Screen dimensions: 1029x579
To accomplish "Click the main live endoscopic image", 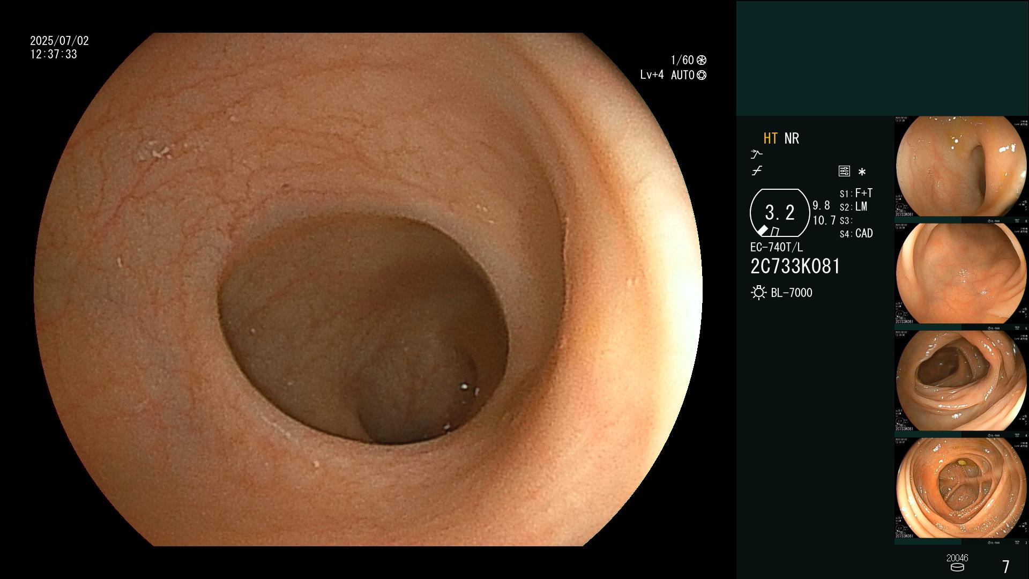I will (368, 289).
